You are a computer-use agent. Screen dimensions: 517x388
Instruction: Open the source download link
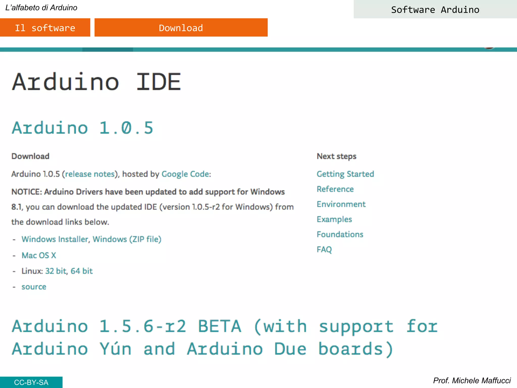click(34, 287)
